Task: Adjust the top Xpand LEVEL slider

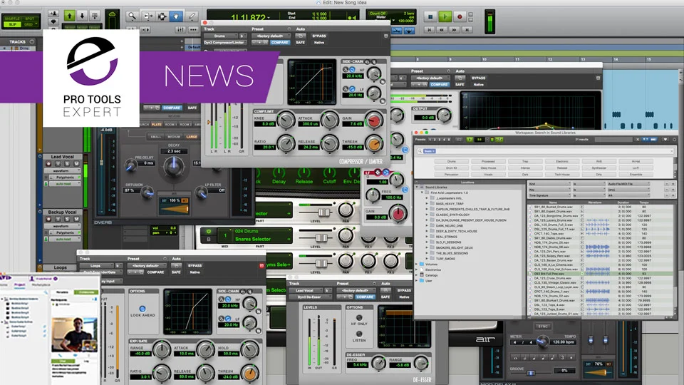Action: (x=323, y=212)
